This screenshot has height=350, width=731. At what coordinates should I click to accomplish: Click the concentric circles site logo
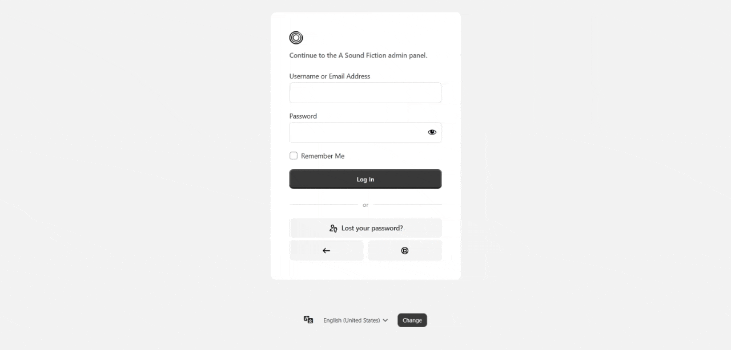(296, 38)
